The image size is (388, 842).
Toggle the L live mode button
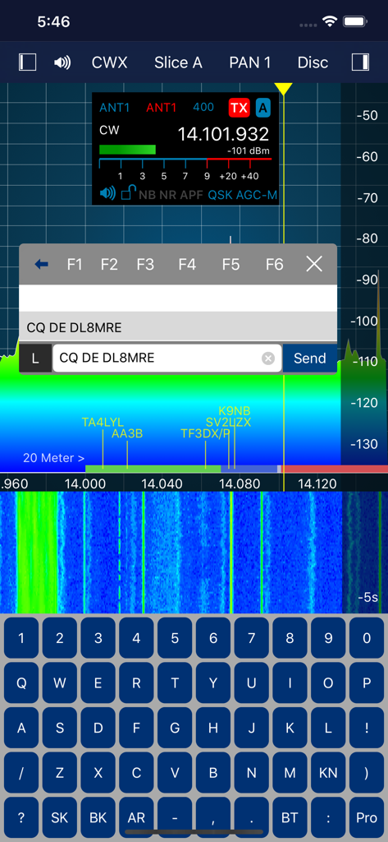coord(35,359)
